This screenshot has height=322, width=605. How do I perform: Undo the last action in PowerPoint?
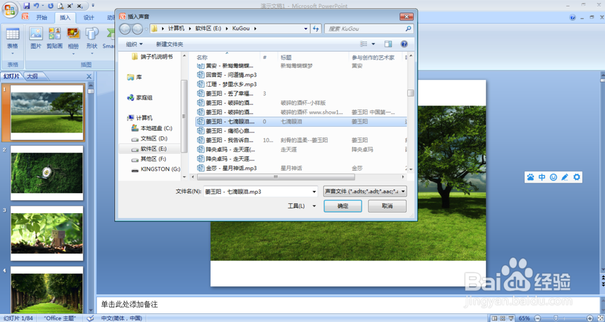36,6
